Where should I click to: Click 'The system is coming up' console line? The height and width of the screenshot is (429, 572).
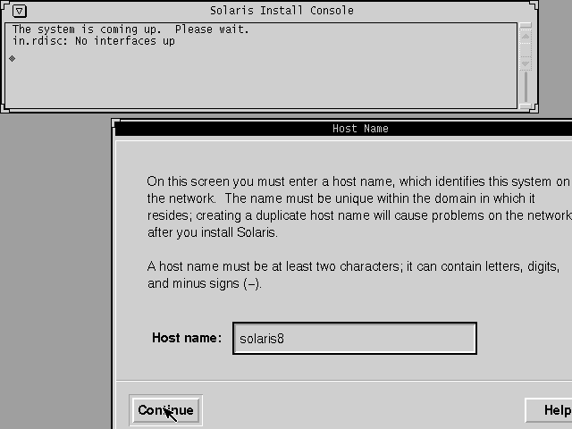[x=130, y=29]
